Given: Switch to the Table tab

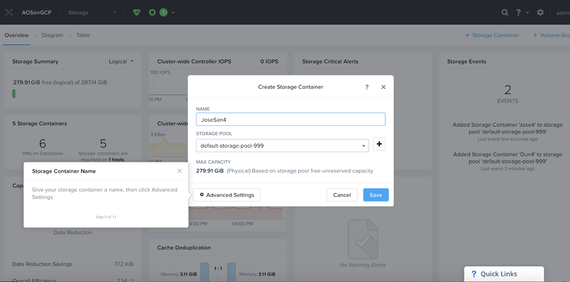Looking at the screenshot, I should click(x=83, y=35).
